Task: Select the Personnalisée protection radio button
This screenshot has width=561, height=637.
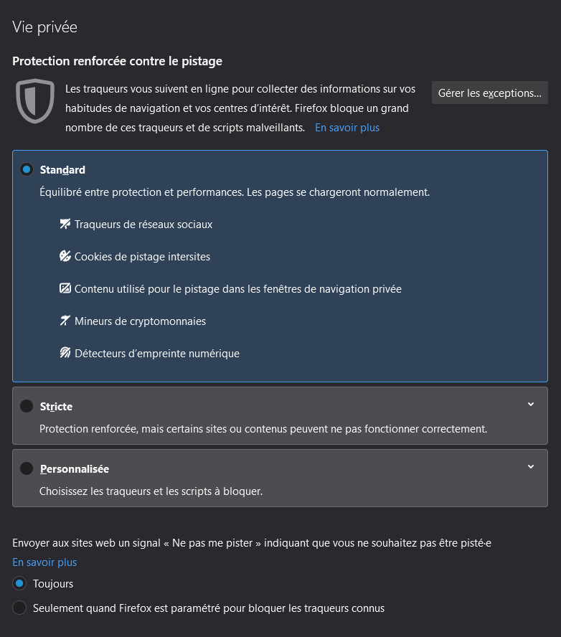Action: [x=27, y=469]
